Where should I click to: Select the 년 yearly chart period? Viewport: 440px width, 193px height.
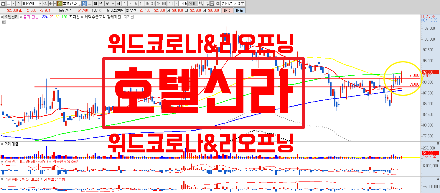point(101,4)
